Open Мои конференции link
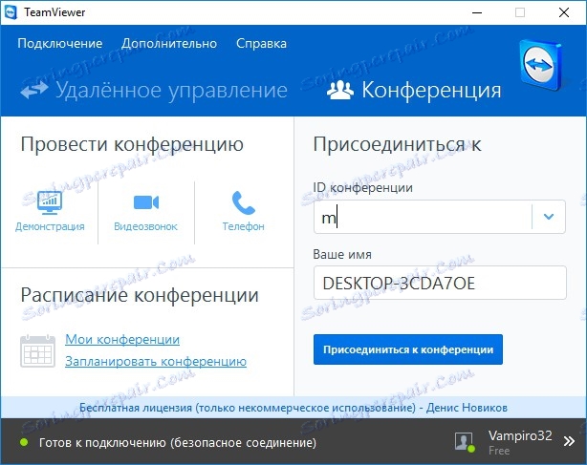This screenshot has height=465, width=587. (x=122, y=339)
